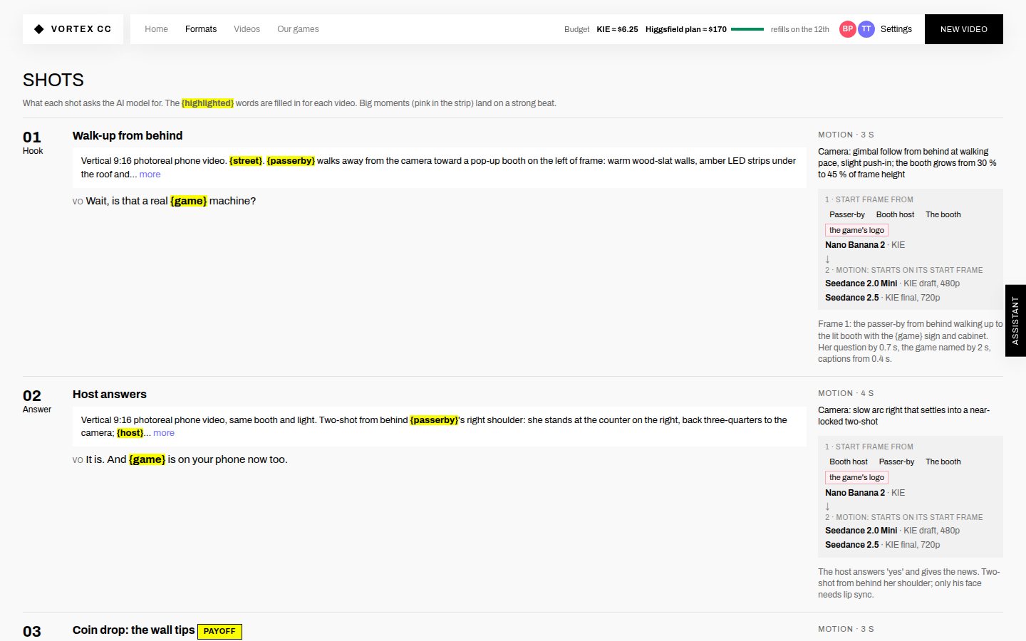Screen dimensions: 1026x641
Task: Select the Booth host chip in shot 01
Action: pyautogui.click(x=895, y=214)
